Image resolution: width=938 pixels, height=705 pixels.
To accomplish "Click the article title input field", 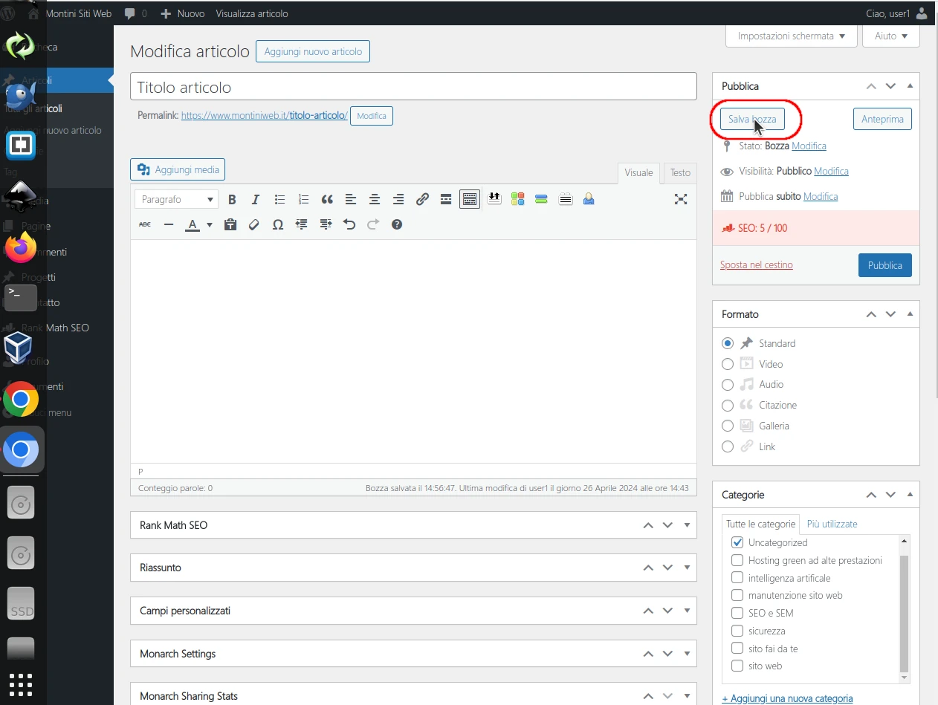I will pyautogui.click(x=413, y=87).
